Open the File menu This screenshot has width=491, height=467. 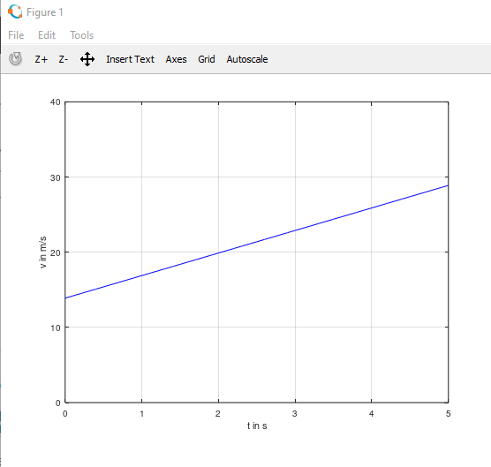click(x=16, y=35)
